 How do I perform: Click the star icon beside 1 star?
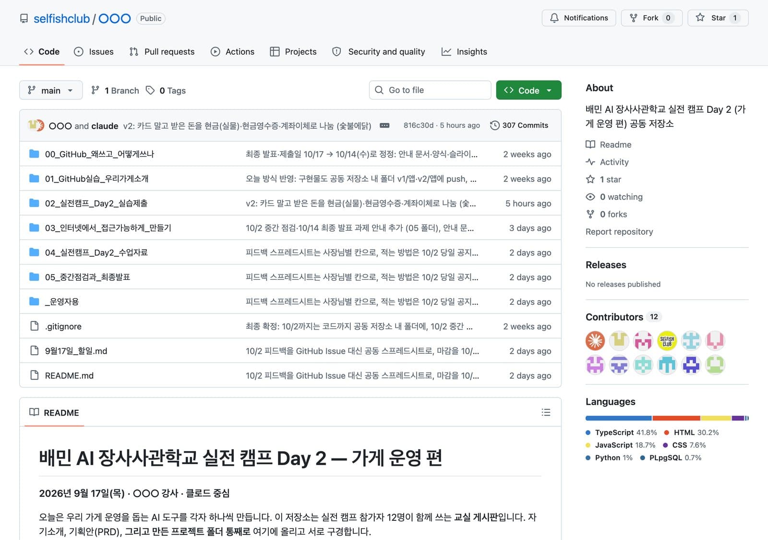coord(590,179)
